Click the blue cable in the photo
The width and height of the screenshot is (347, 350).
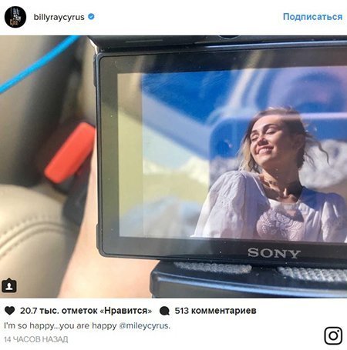tap(39, 64)
